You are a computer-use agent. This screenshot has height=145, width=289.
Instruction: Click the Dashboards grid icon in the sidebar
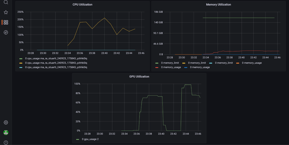point(6,22)
